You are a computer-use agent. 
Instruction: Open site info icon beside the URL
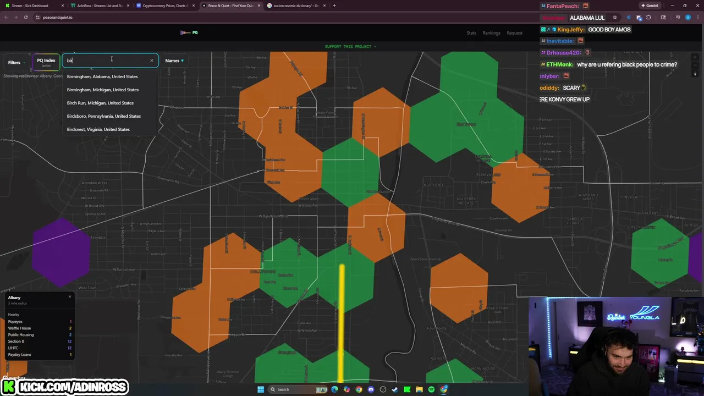37,17
